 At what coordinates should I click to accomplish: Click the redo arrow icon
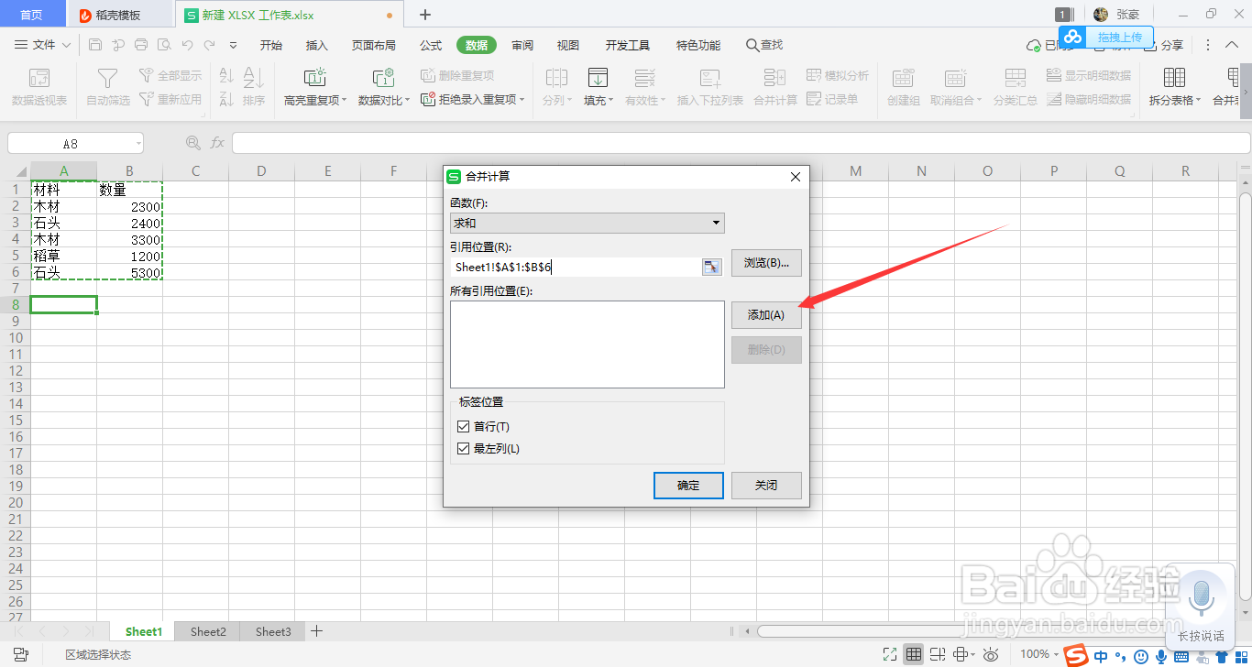(x=210, y=45)
